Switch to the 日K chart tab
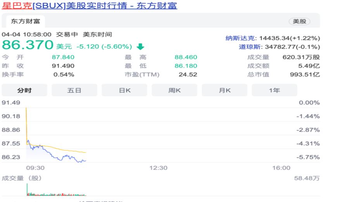Viewport: 349px width, 202px height. coord(124,90)
